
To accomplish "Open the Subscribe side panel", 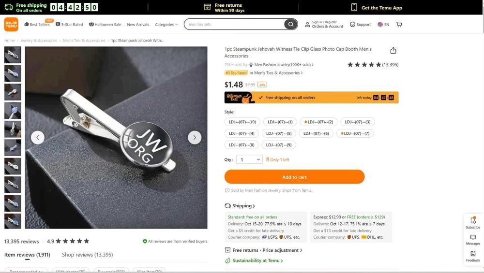I will click(473, 222).
